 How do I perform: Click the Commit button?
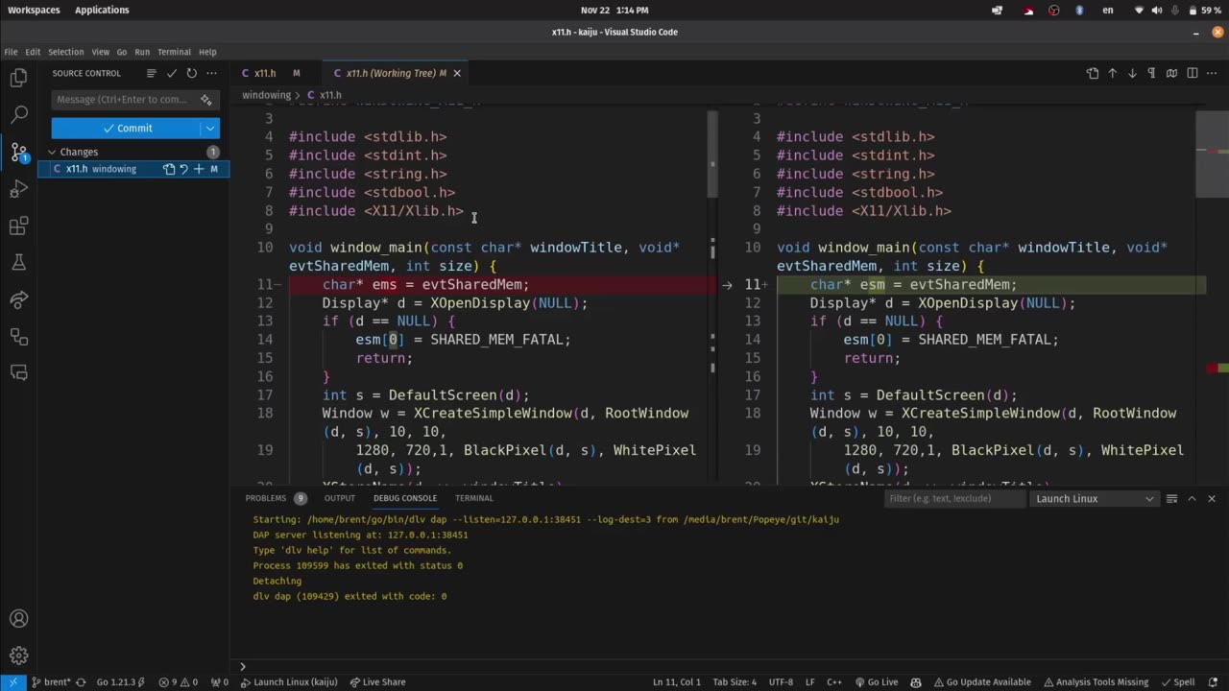coord(127,128)
